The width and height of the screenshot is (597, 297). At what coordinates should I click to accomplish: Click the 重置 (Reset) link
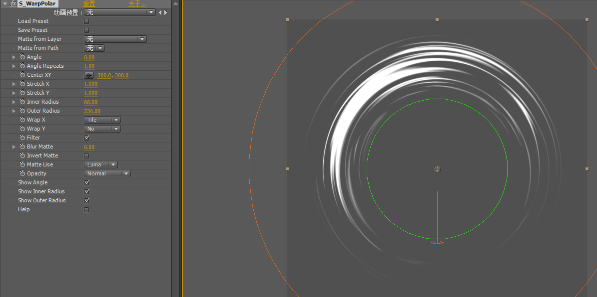89,4
